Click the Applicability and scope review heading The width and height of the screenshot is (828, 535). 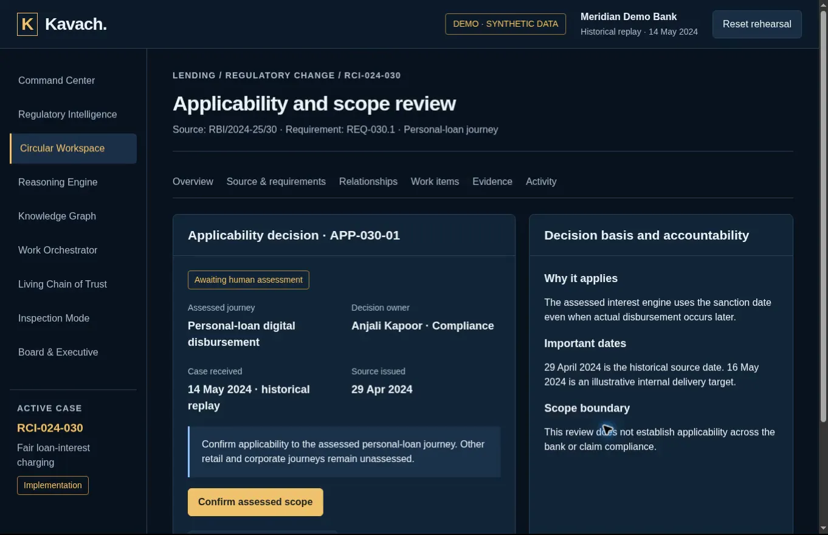pos(314,103)
